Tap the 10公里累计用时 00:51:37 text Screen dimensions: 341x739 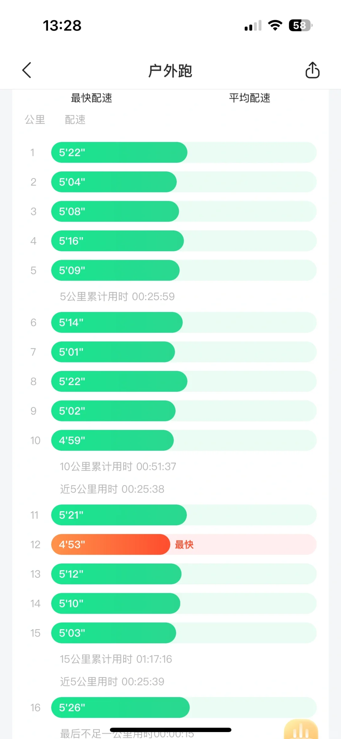click(x=118, y=466)
